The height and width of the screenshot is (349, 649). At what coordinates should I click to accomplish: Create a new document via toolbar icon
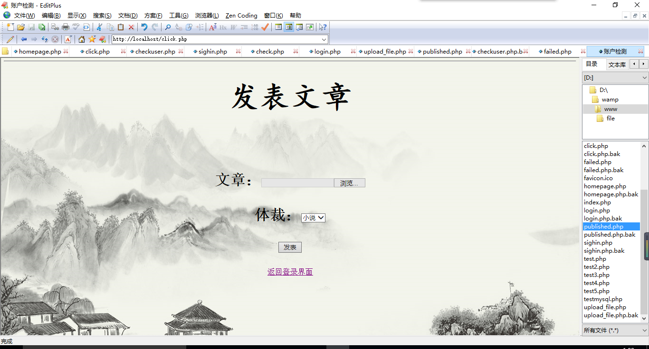10,27
